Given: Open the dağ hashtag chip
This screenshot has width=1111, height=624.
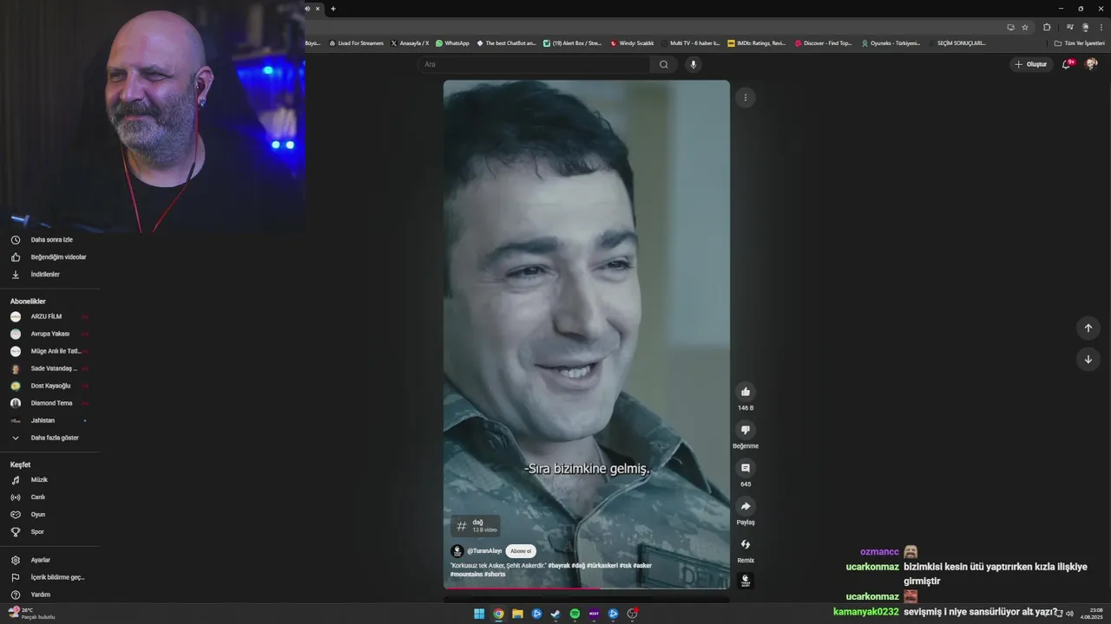Looking at the screenshot, I should [x=476, y=525].
